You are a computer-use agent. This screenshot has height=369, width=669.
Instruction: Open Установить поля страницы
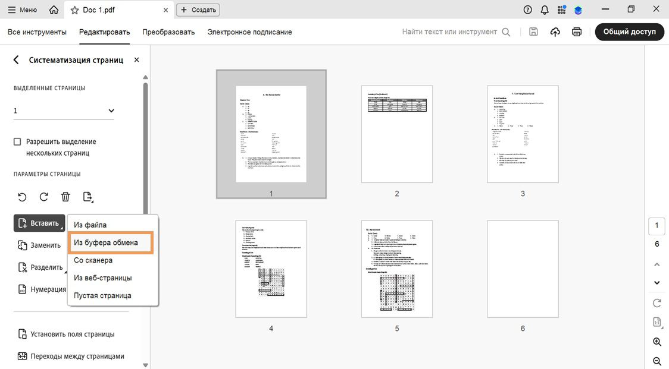[66, 334]
